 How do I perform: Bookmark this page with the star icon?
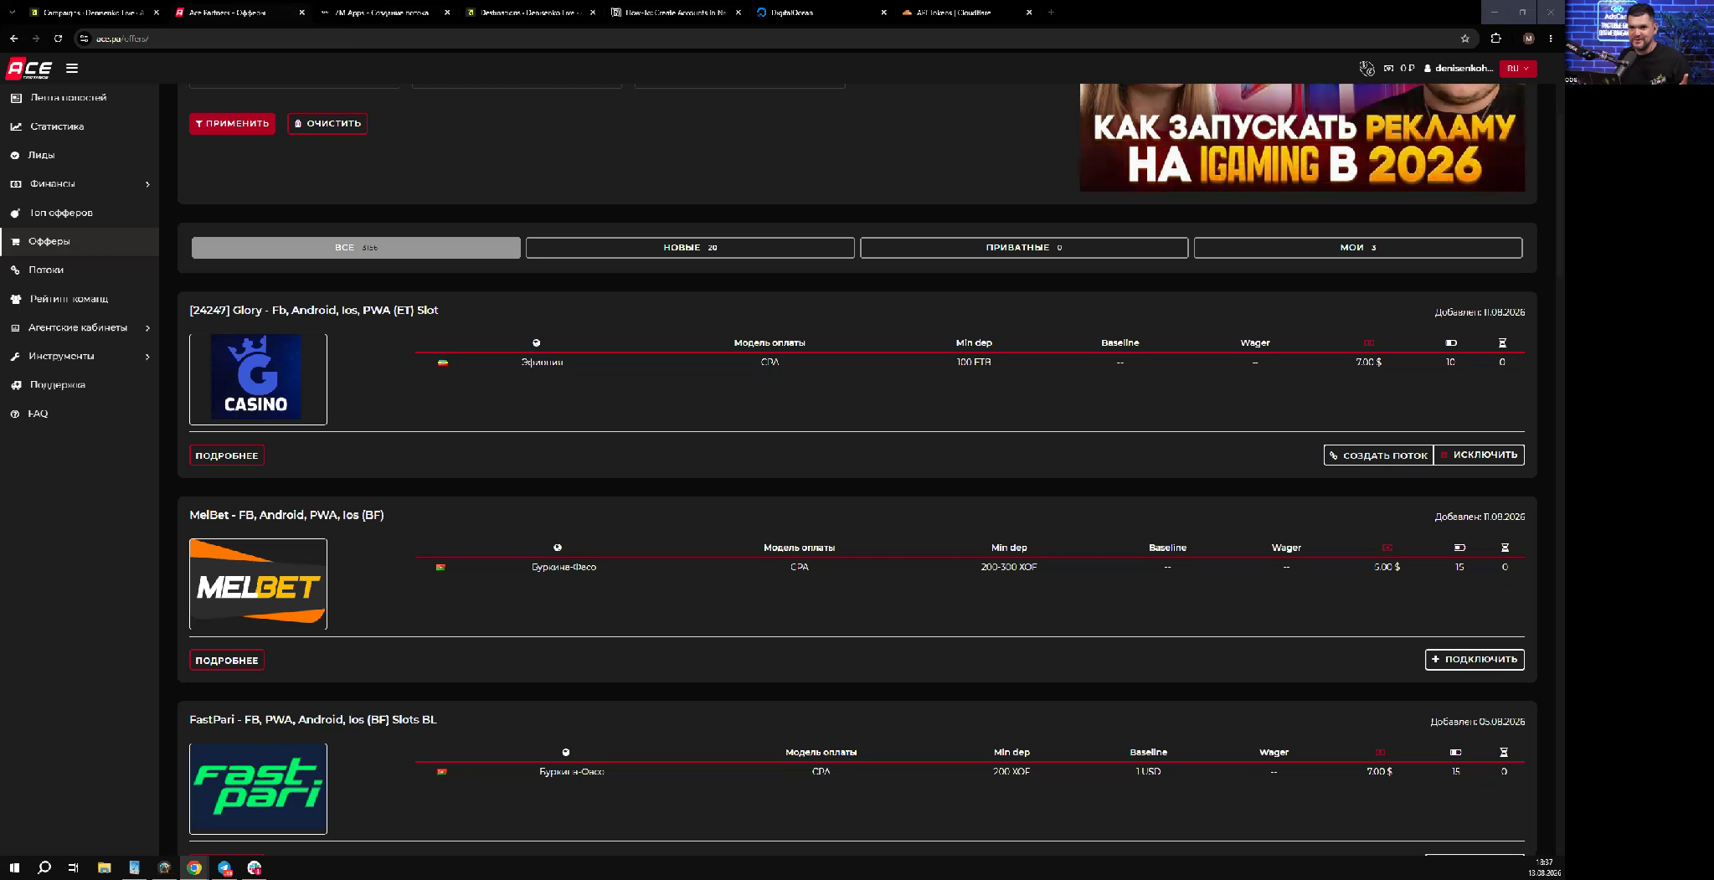tap(1464, 39)
